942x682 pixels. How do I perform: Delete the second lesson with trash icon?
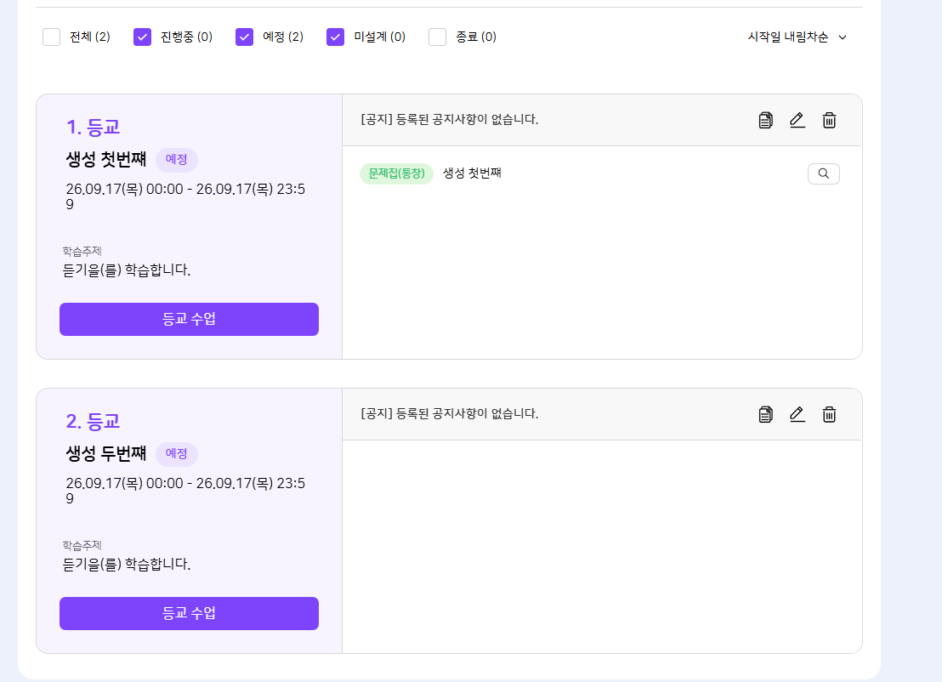coord(829,415)
